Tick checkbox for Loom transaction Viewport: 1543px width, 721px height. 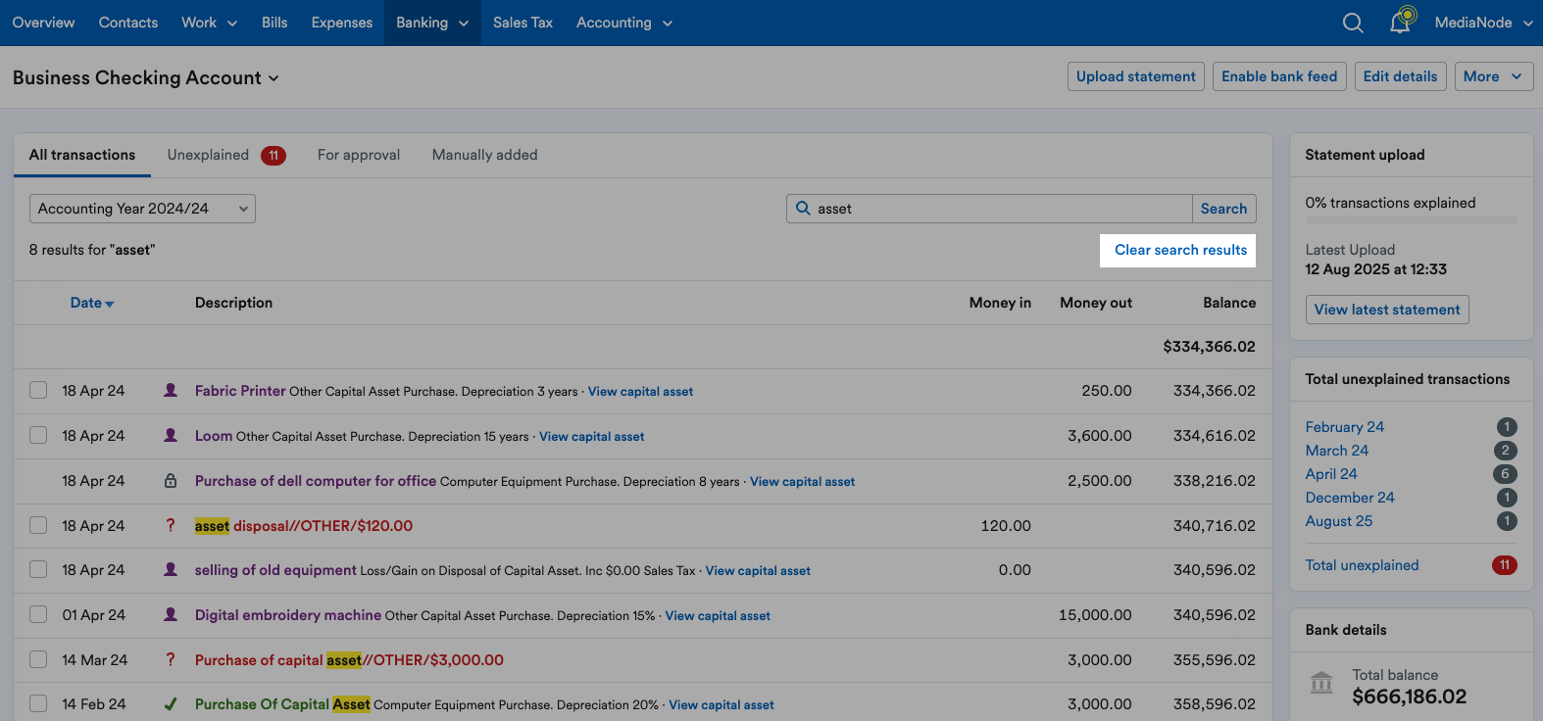click(38, 435)
